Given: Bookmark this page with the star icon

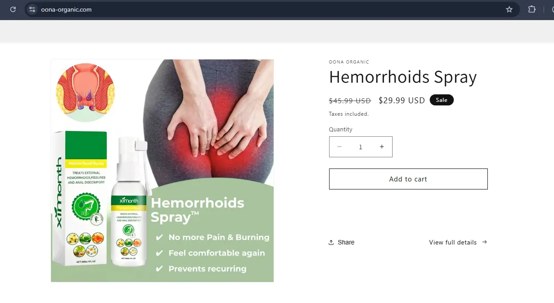Looking at the screenshot, I should (509, 9).
